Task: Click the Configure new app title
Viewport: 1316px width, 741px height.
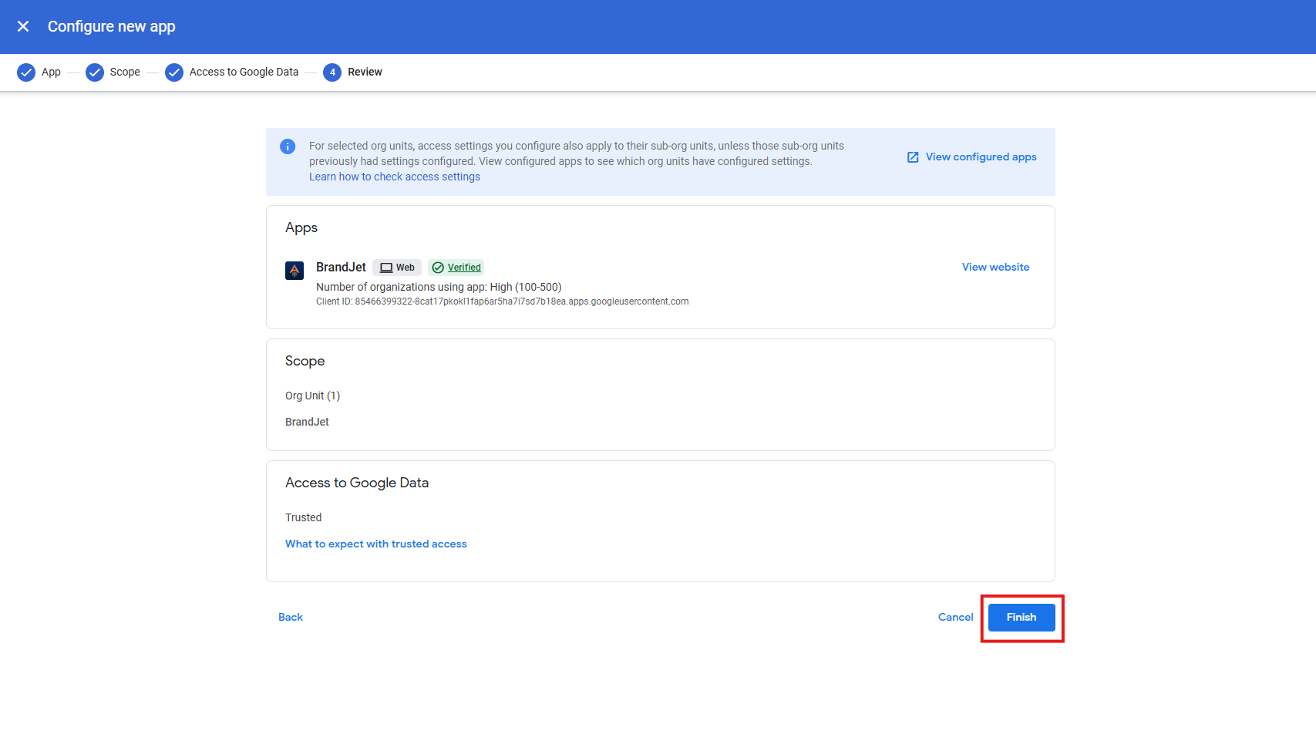Action: pyautogui.click(x=112, y=26)
